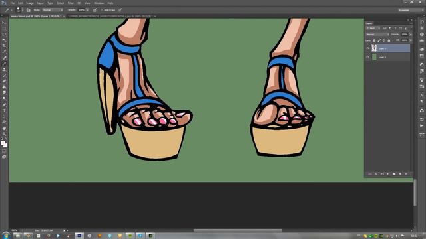This screenshot has height=239, width=426.
Task: Toggle lock position for the layer
Action: (384, 40)
